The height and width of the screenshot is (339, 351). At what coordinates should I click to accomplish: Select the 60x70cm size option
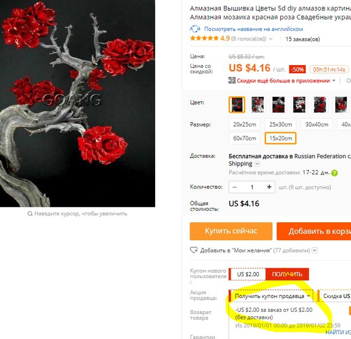(245, 138)
